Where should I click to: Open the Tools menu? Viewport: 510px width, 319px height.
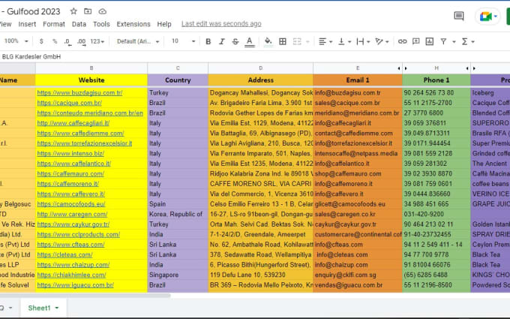tap(101, 24)
